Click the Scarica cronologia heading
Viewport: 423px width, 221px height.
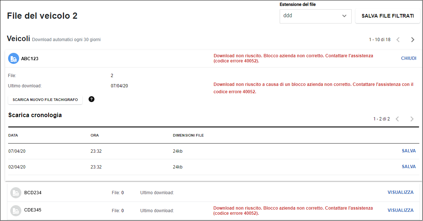coord(35,115)
